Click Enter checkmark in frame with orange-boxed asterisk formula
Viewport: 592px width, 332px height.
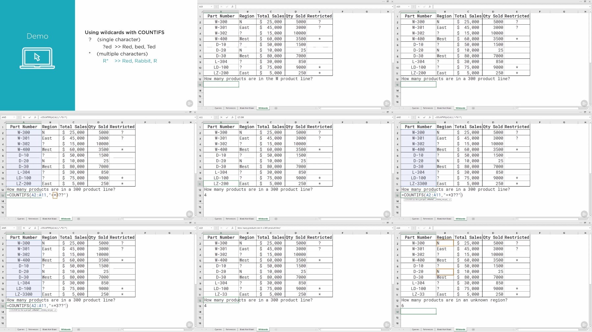click(x=30, y=117)
